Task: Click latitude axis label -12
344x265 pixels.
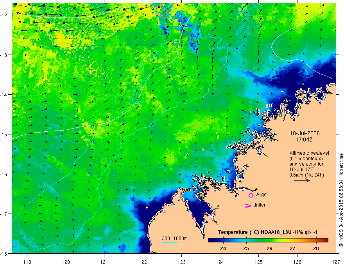Action: (x=4, y=15)
